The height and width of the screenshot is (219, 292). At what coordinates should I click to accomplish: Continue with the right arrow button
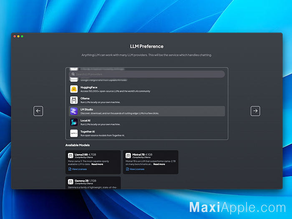pyautogui.click(x=255, y=111)
